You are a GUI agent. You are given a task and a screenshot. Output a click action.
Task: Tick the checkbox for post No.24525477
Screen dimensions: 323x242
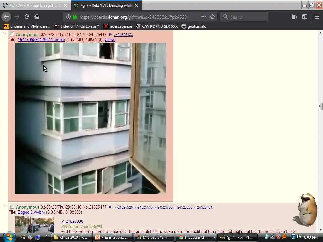[x=12, y=207]
